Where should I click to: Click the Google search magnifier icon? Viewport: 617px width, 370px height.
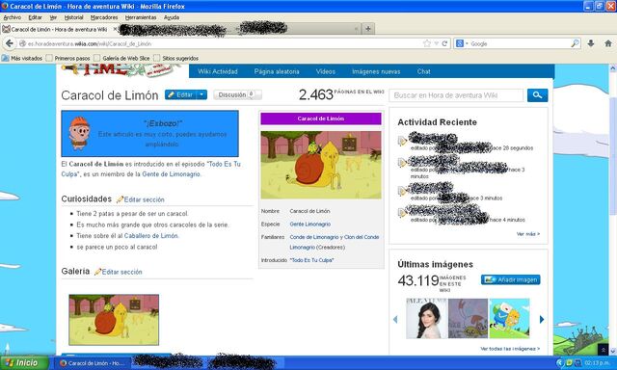click(575, 43)
